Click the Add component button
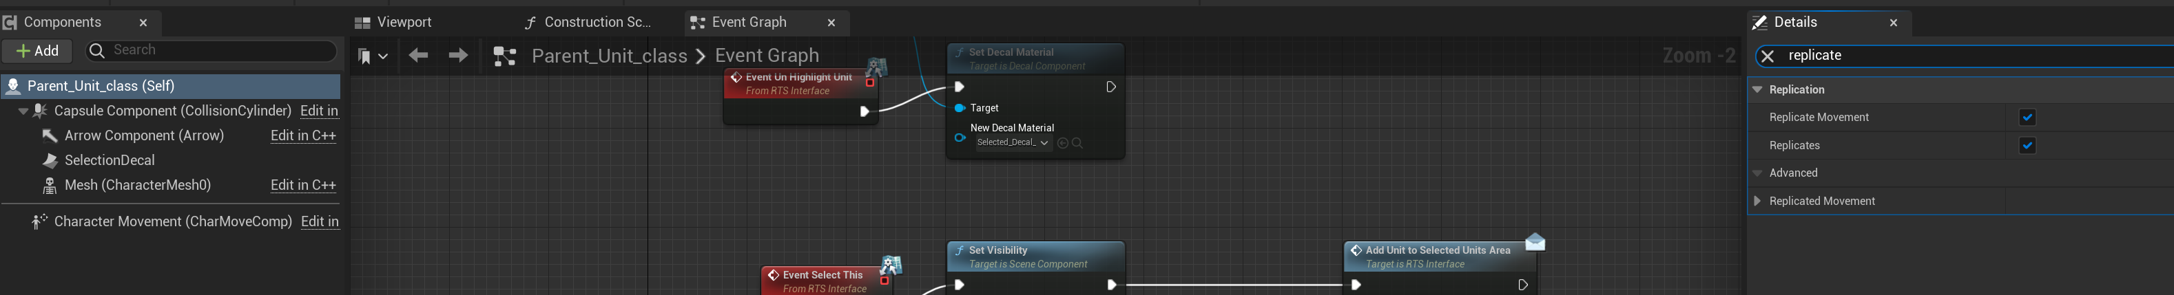This screenshot has width=2174, height=295. (37, 52)
